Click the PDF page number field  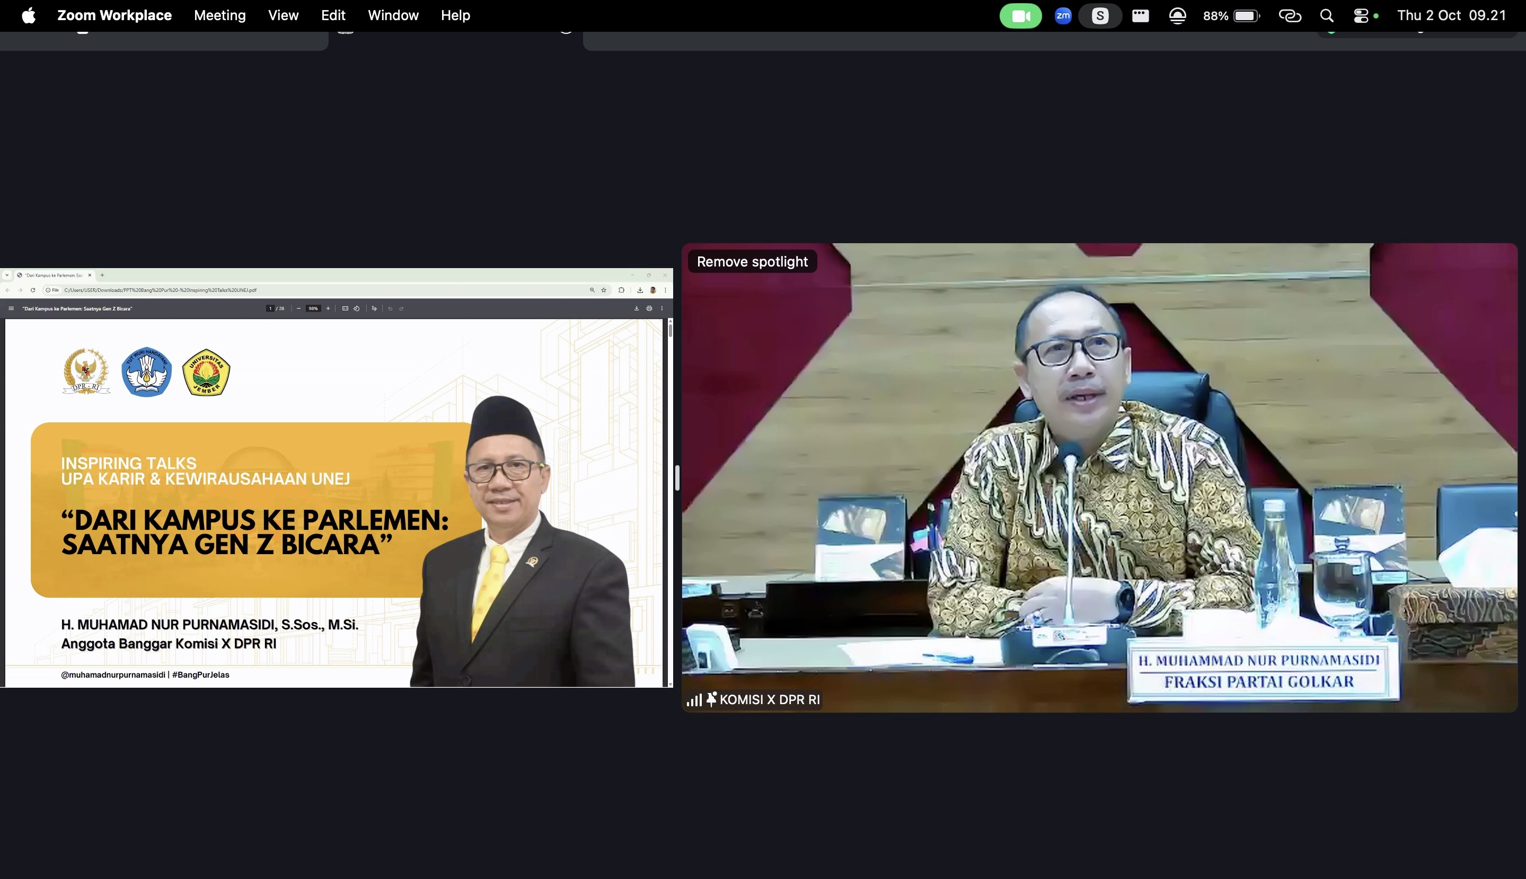coord(270,308)
